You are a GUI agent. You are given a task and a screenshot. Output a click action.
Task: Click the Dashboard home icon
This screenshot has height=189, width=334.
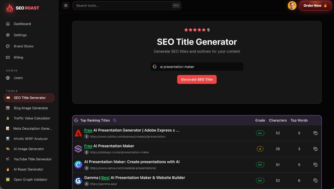(8, 24)
